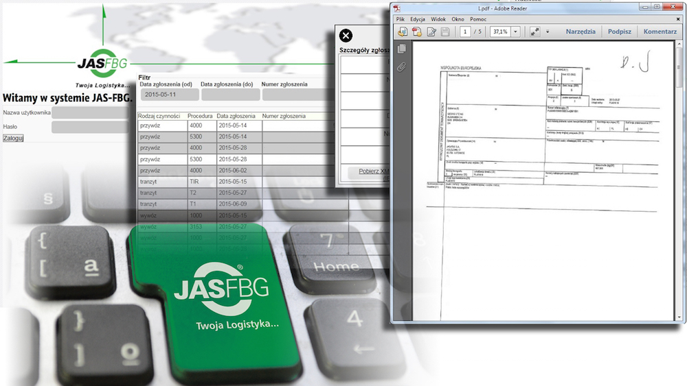The image size is (687, 386).
Task: Select the przywóz 5300 row dated 2015-05-28
Action: 236,160
